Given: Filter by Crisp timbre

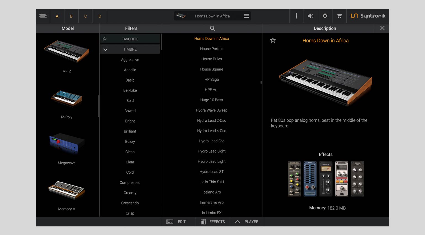Looking at the screenshot, I should [130, 213].
